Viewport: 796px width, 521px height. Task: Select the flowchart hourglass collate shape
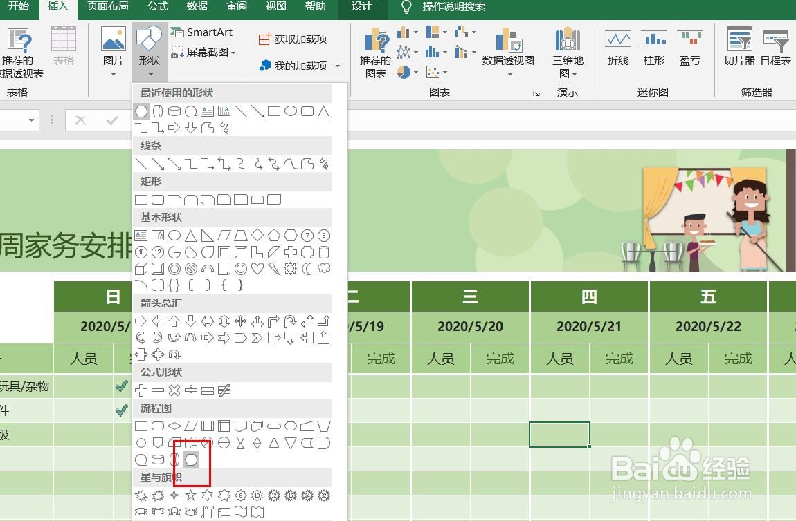[x=241, y=444]
